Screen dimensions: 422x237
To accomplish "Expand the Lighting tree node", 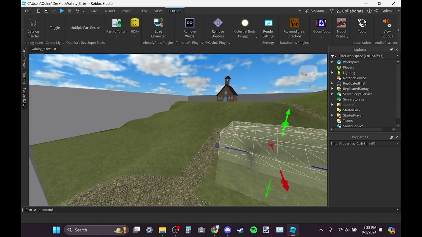I will pos(332,73).
